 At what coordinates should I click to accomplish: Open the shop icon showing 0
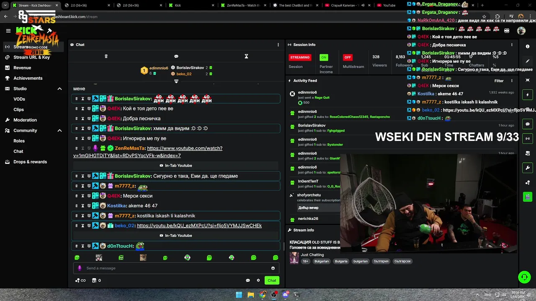click(97, 281)
